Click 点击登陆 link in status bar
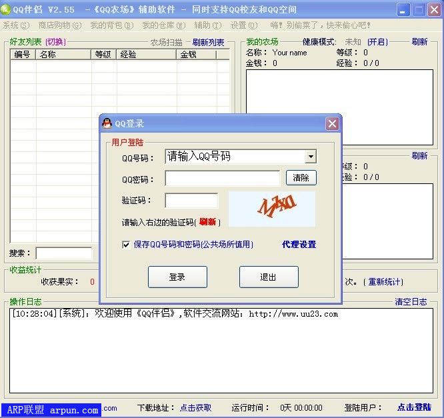444x418 pixels. pyautogui.click(x=414, y=407)
